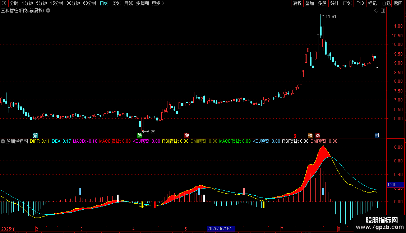Click the MACD: -0.10 readout

click(85, 141)
